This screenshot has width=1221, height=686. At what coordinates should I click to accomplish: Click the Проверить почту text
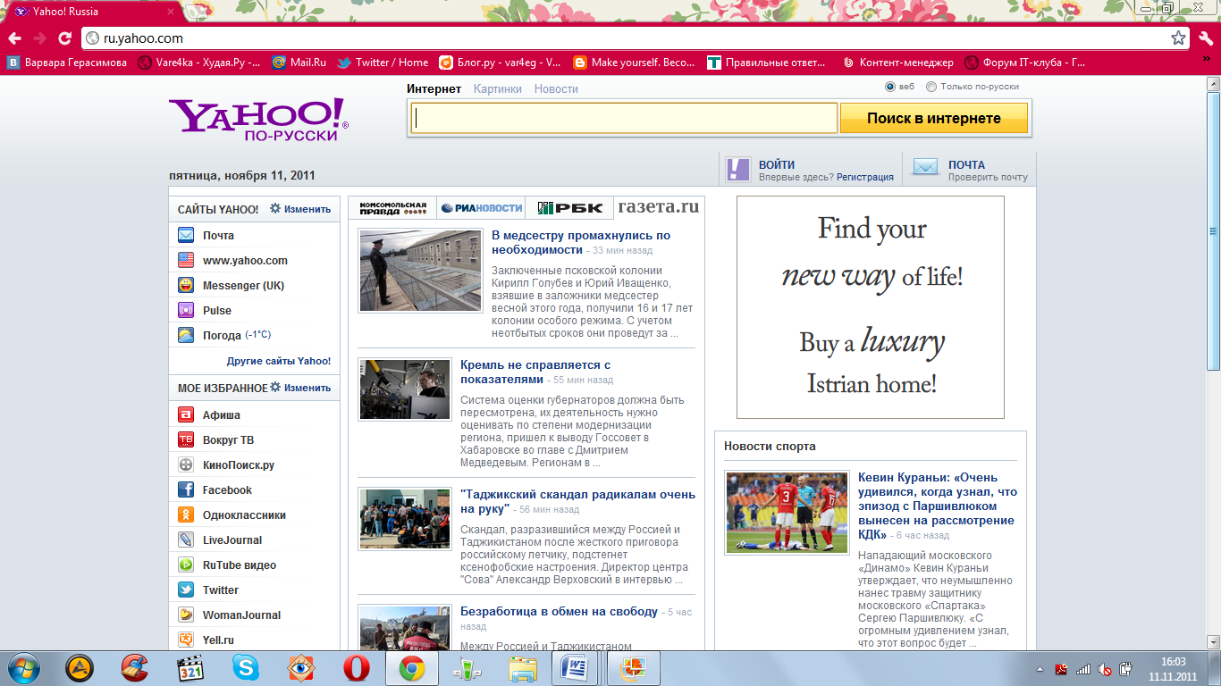(x=988, y=177)
